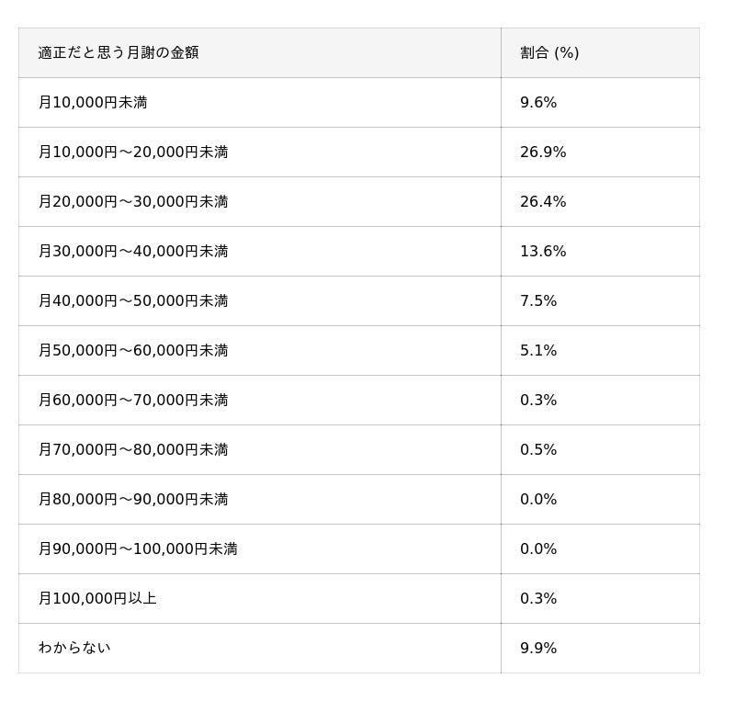735x701 pixels.
Task: Click the 7.5% percentage cell
Action: coord(538,301)
